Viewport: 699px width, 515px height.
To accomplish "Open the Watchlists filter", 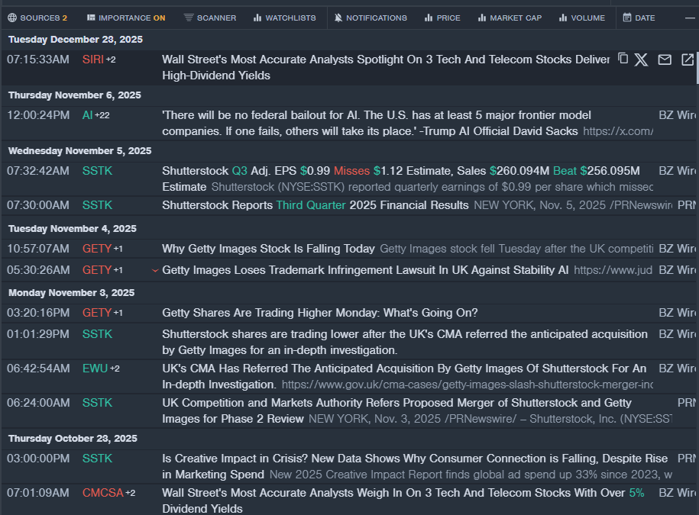I will 284,18.
